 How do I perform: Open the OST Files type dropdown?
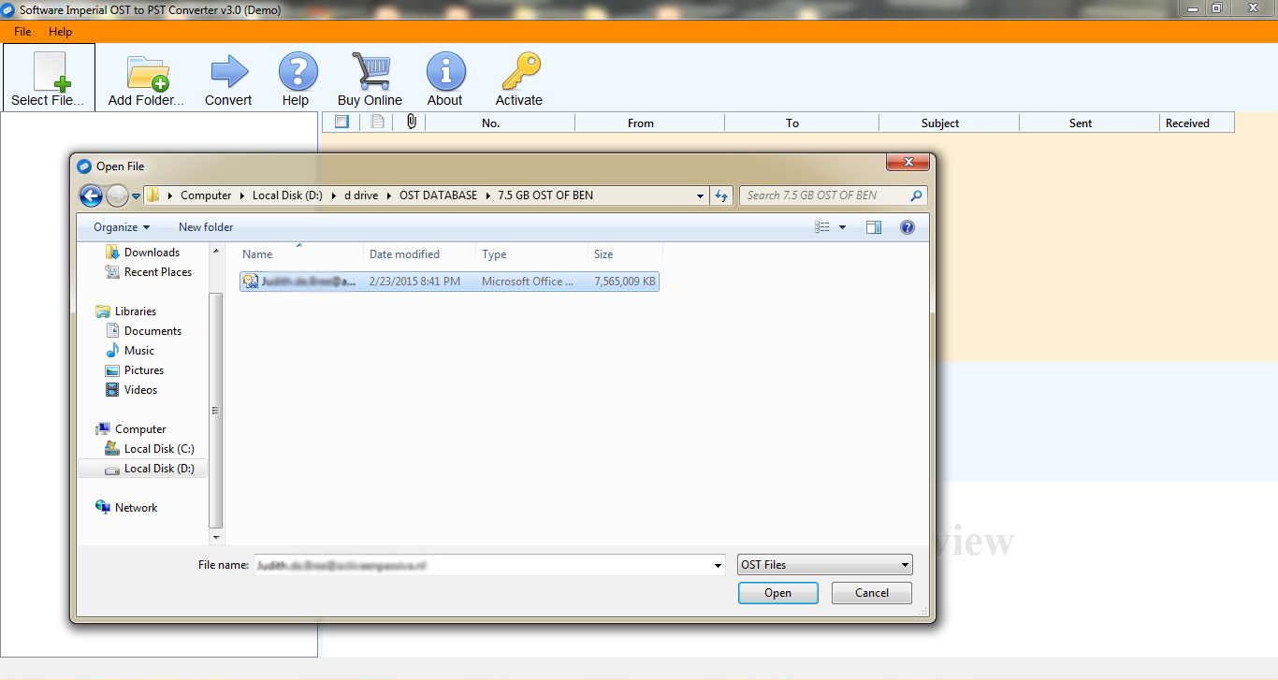pos(824,565)
